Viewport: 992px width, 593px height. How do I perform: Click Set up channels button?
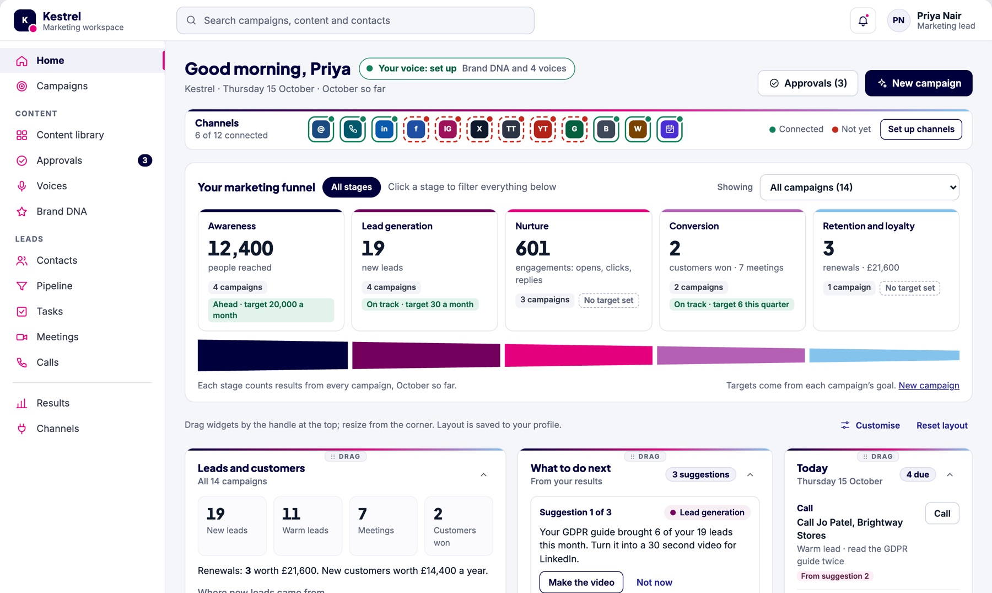(x=921, y=129)
